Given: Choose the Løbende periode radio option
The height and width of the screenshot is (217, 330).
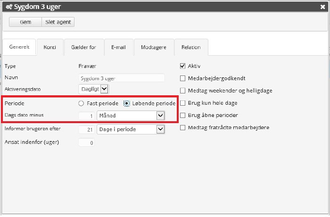Looking at the screenshot, I should pyautogui.click(x=126, y=103).
